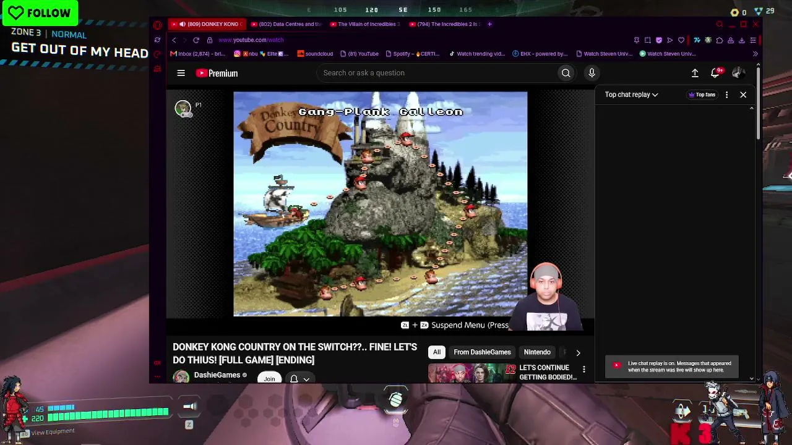Open YouTube notifications bell
Image resolution: width=792 pixels, height=445 pixels.
tap(715, 73)
